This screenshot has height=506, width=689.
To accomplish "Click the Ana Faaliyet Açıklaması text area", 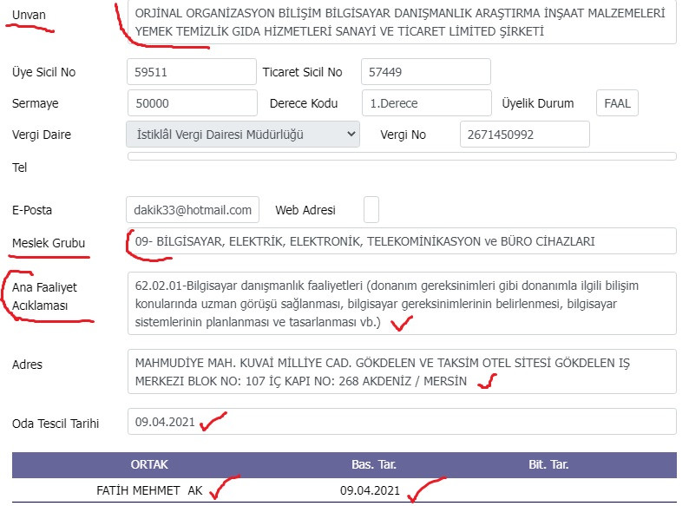I will click(402, 303).
